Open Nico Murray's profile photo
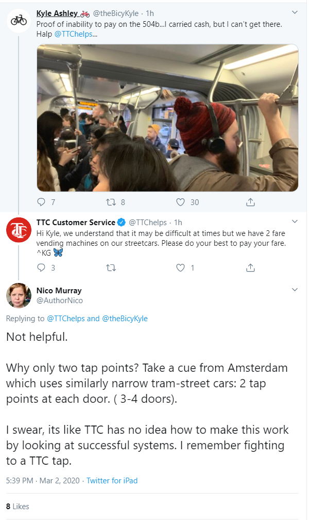This screenshot has width=310, height=520. [19, 295]
